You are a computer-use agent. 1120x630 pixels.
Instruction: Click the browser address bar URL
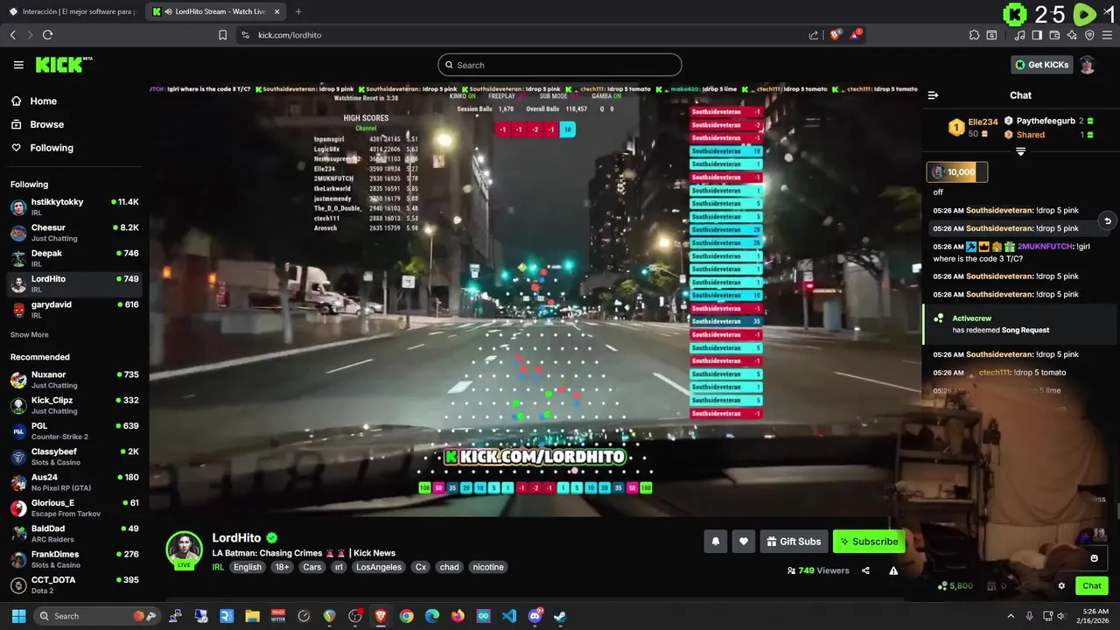point(290,35)
